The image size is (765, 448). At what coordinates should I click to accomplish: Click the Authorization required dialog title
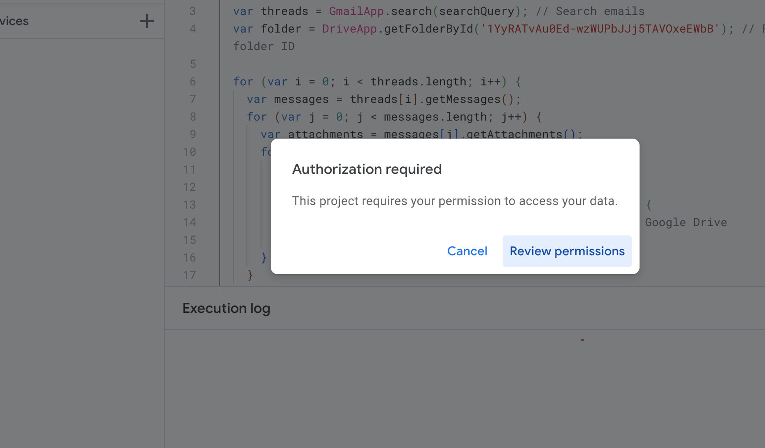pos(367,169)
